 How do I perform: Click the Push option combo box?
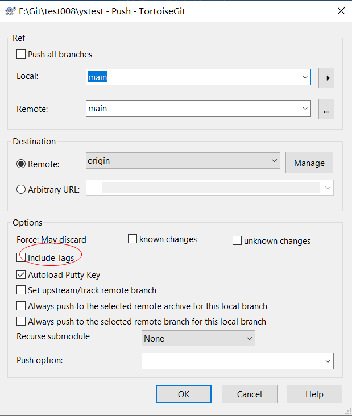(x=238, y=361)
